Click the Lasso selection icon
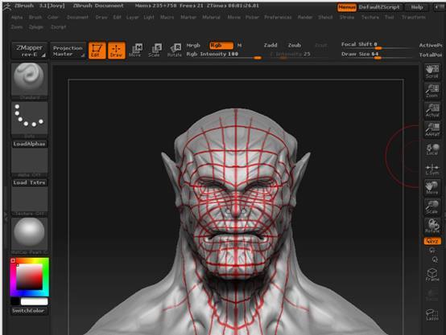The height and width of the screenshot is (335, 446). (x=432, y=315)
